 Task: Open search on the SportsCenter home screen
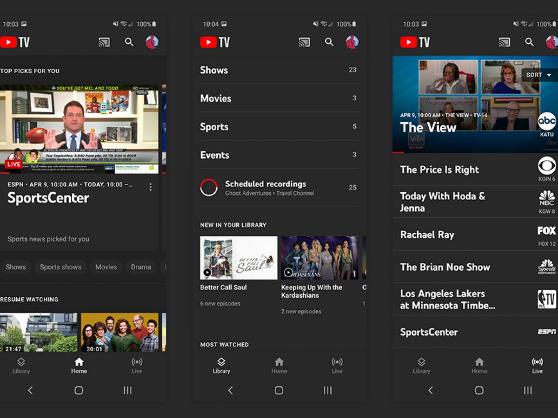tap(129, 42)
